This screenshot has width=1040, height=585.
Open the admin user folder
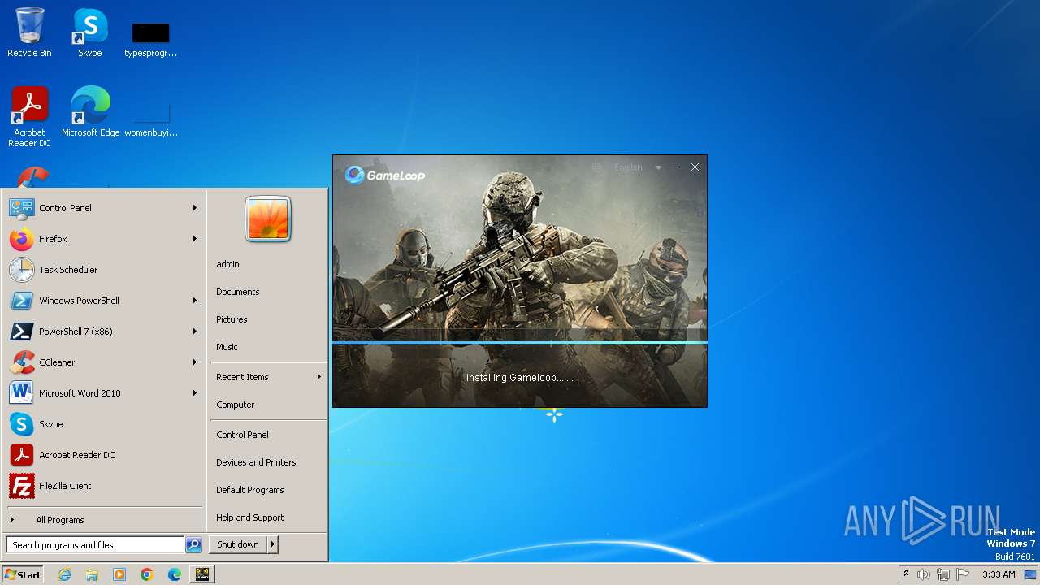[x=268, y=264]
